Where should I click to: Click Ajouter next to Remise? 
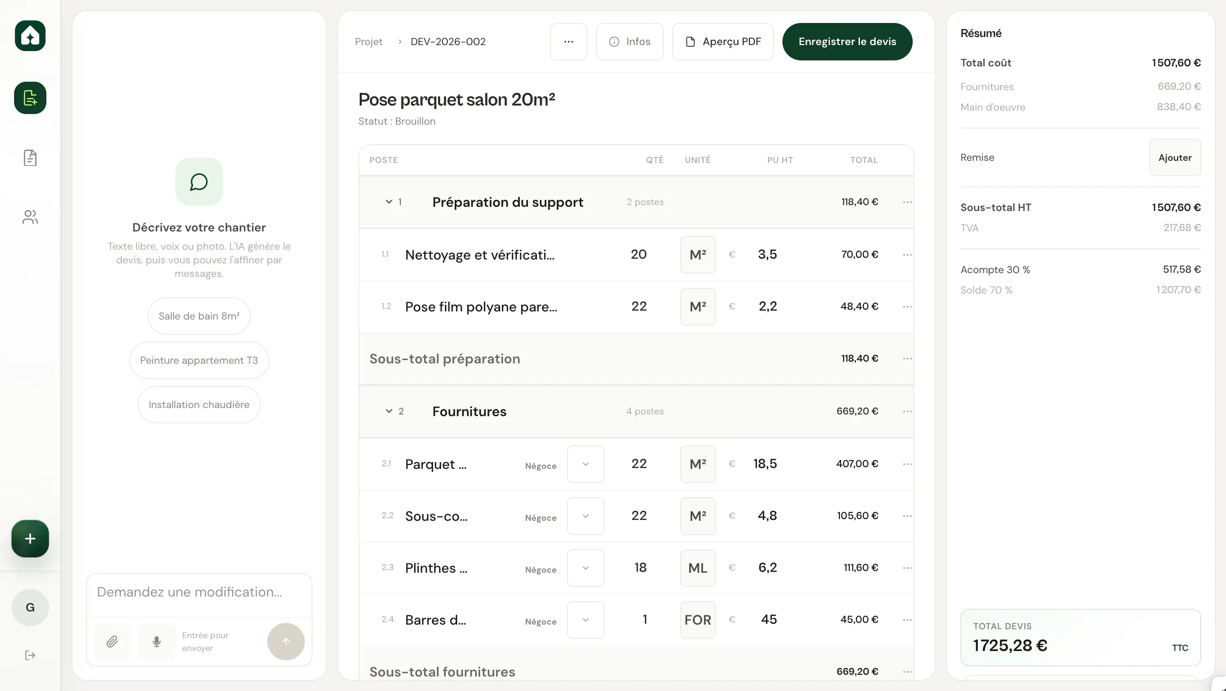tap(1174, 157)
